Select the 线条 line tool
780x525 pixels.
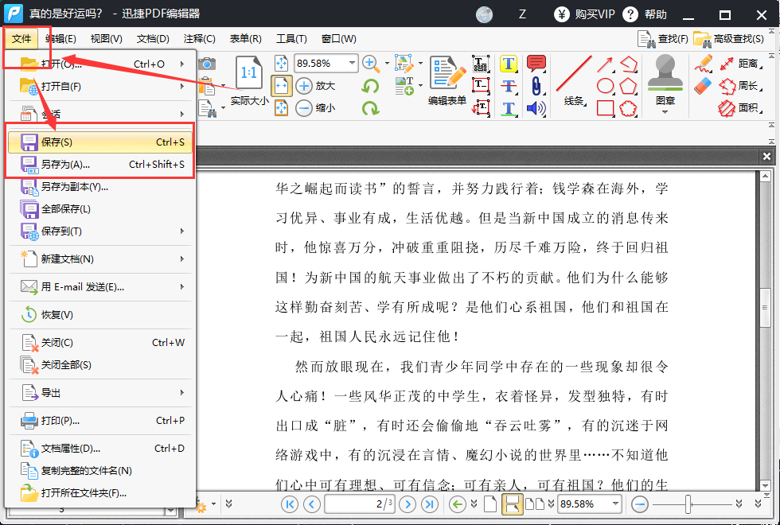574,80
